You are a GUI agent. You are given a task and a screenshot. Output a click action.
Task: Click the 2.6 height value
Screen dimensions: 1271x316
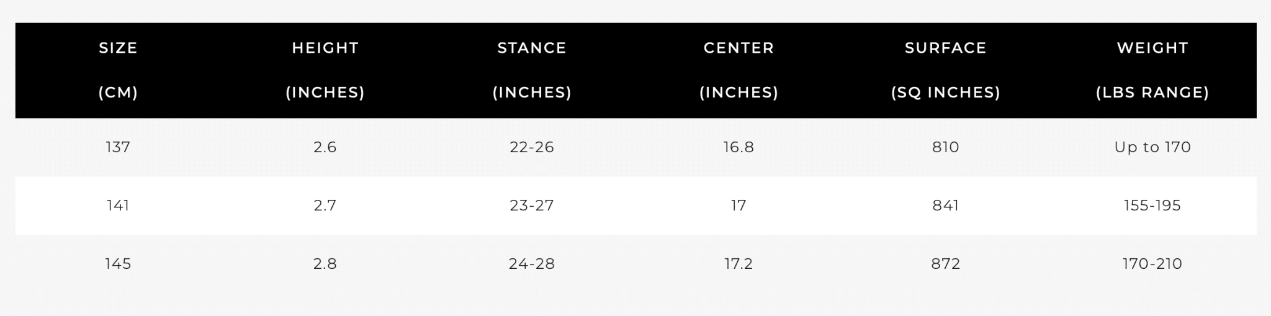325,147
